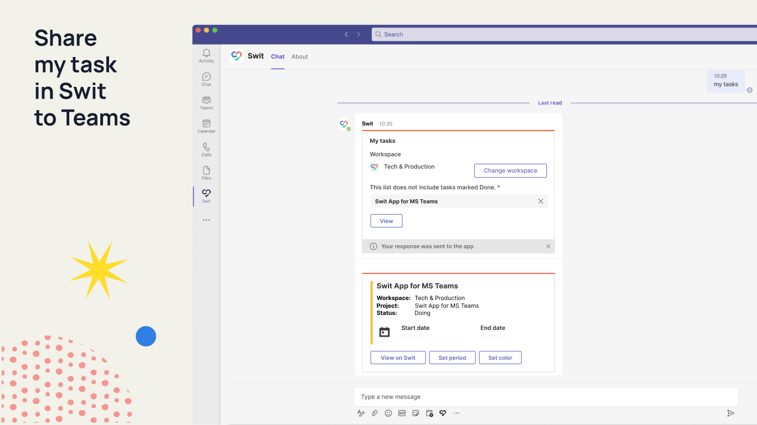Click the 'My tasks' card heading
757x425 pixels.
[383, 141]
